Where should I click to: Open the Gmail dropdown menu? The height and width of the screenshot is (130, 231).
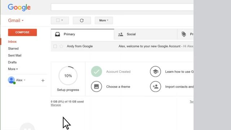(16, 21)
